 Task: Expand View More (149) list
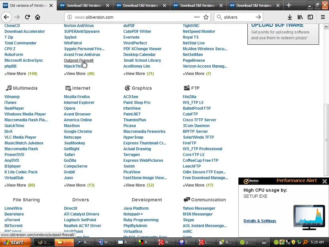(x=21, y=74)
